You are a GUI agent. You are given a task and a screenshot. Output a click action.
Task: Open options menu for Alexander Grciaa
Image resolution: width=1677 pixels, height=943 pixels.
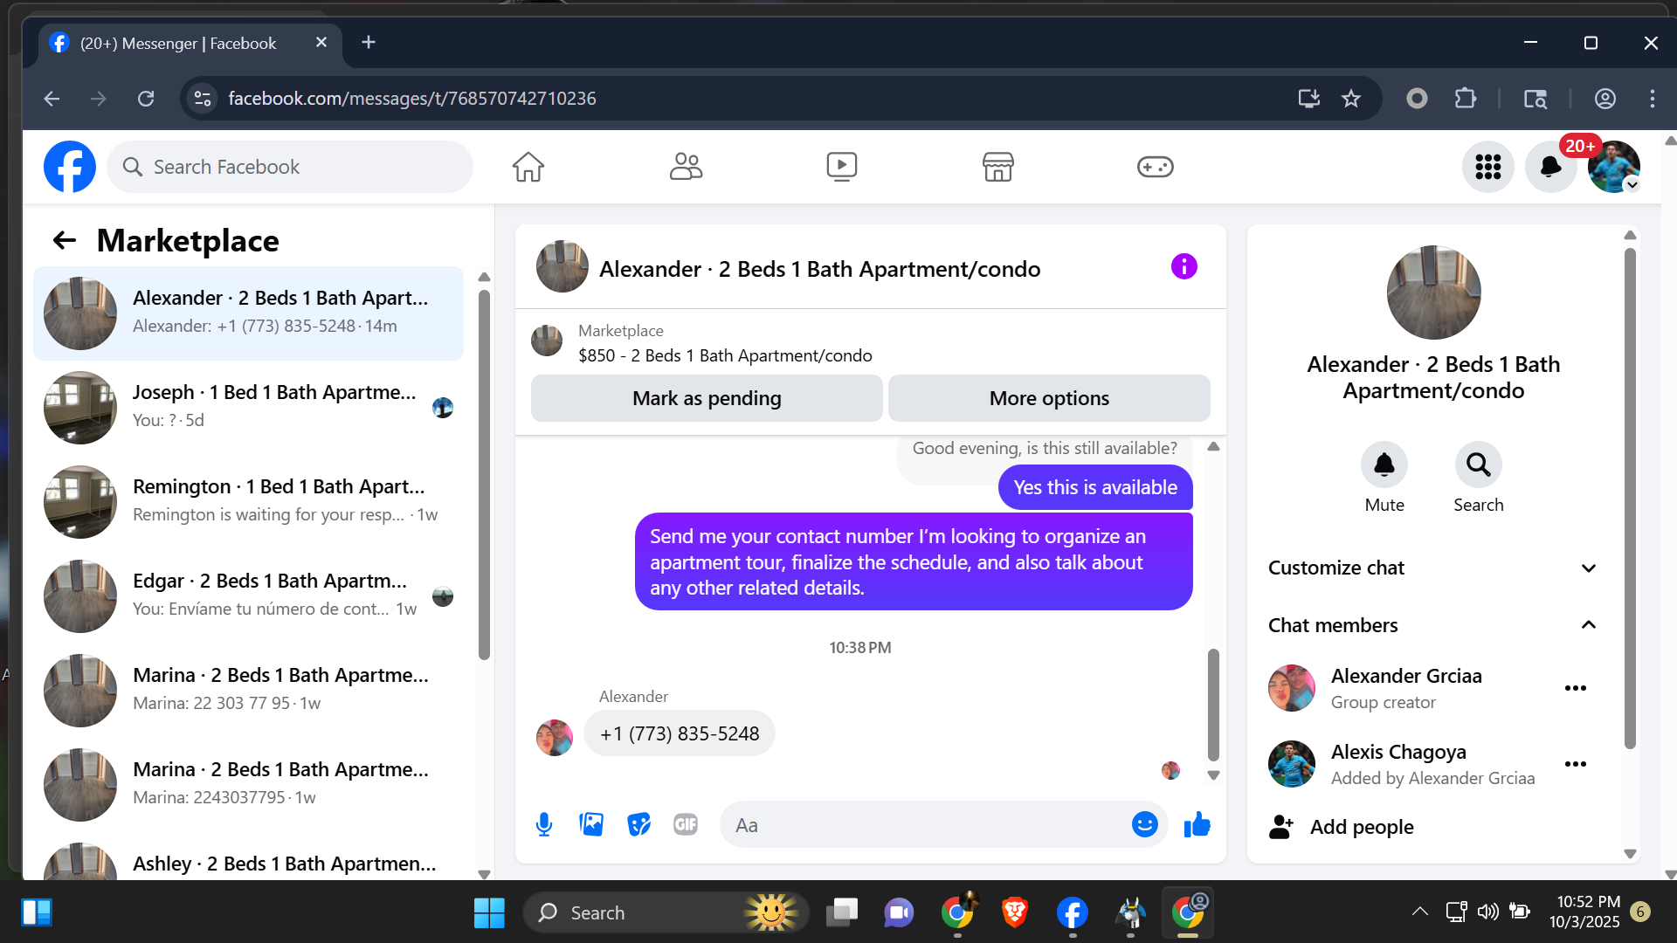pyautogui.click(x=1576, y=688)
